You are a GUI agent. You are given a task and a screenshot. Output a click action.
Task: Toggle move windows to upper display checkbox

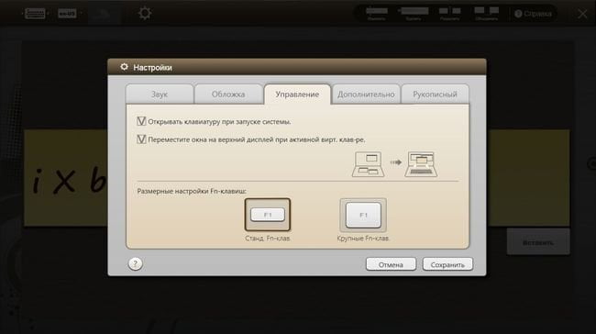[141, 139]
